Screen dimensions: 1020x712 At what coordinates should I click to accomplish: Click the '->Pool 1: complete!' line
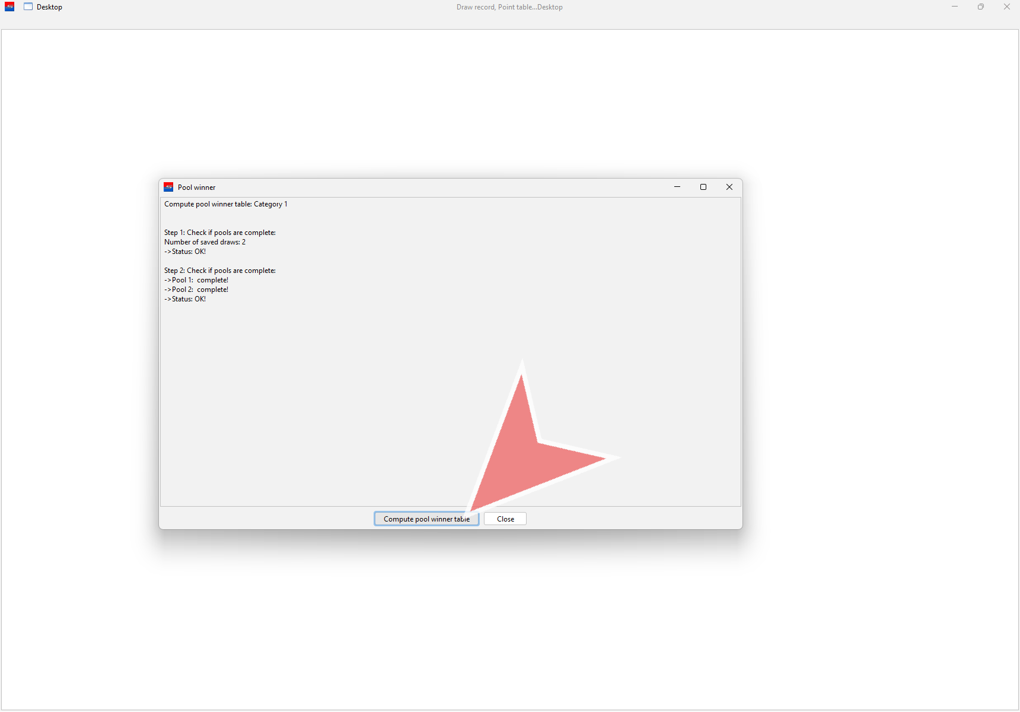(x=196, y=280)
